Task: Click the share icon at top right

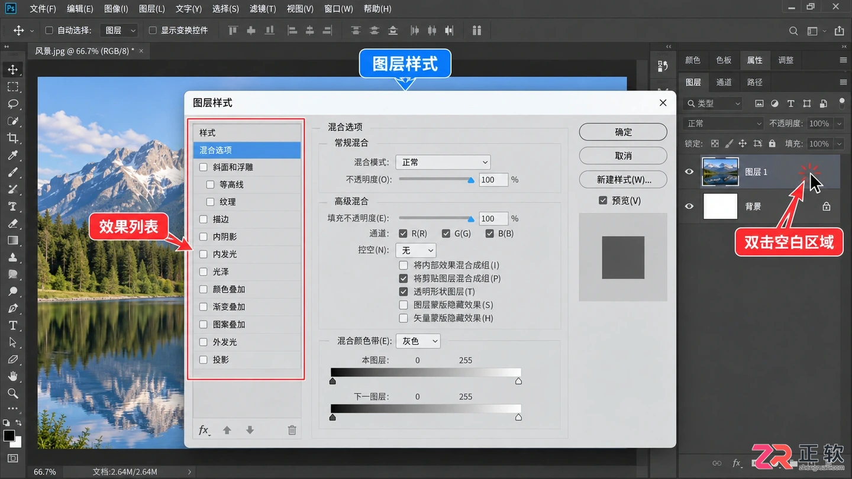Action: click(x=839, y=31)
